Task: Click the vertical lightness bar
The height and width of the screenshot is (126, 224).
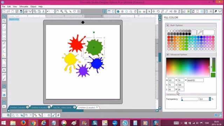Action: point(213,64)
